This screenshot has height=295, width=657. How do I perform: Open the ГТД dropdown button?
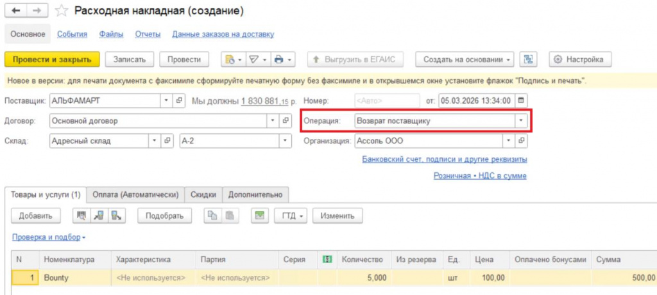pyautogui.click(x=291, y=216)
